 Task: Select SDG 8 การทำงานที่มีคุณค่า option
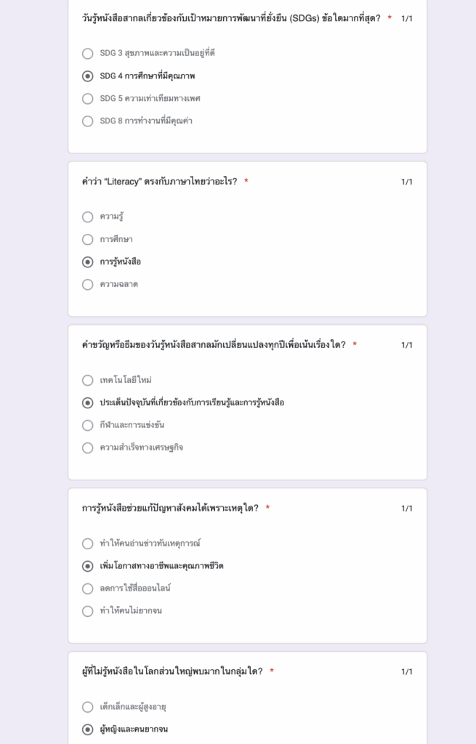(x=88, y=121)
